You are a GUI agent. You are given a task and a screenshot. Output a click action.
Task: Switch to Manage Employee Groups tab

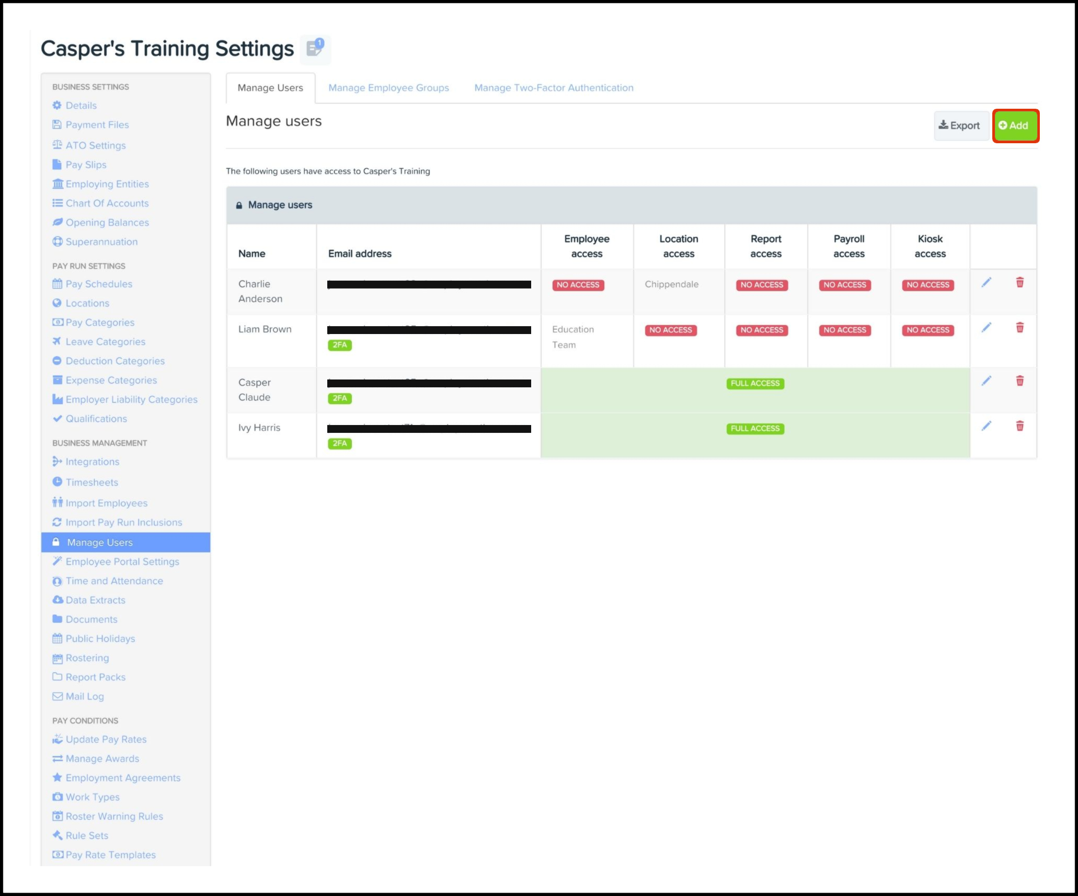[388, 88]
